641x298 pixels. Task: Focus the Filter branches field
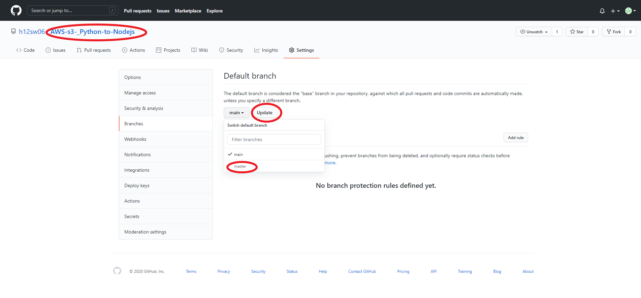click(274, 139)
